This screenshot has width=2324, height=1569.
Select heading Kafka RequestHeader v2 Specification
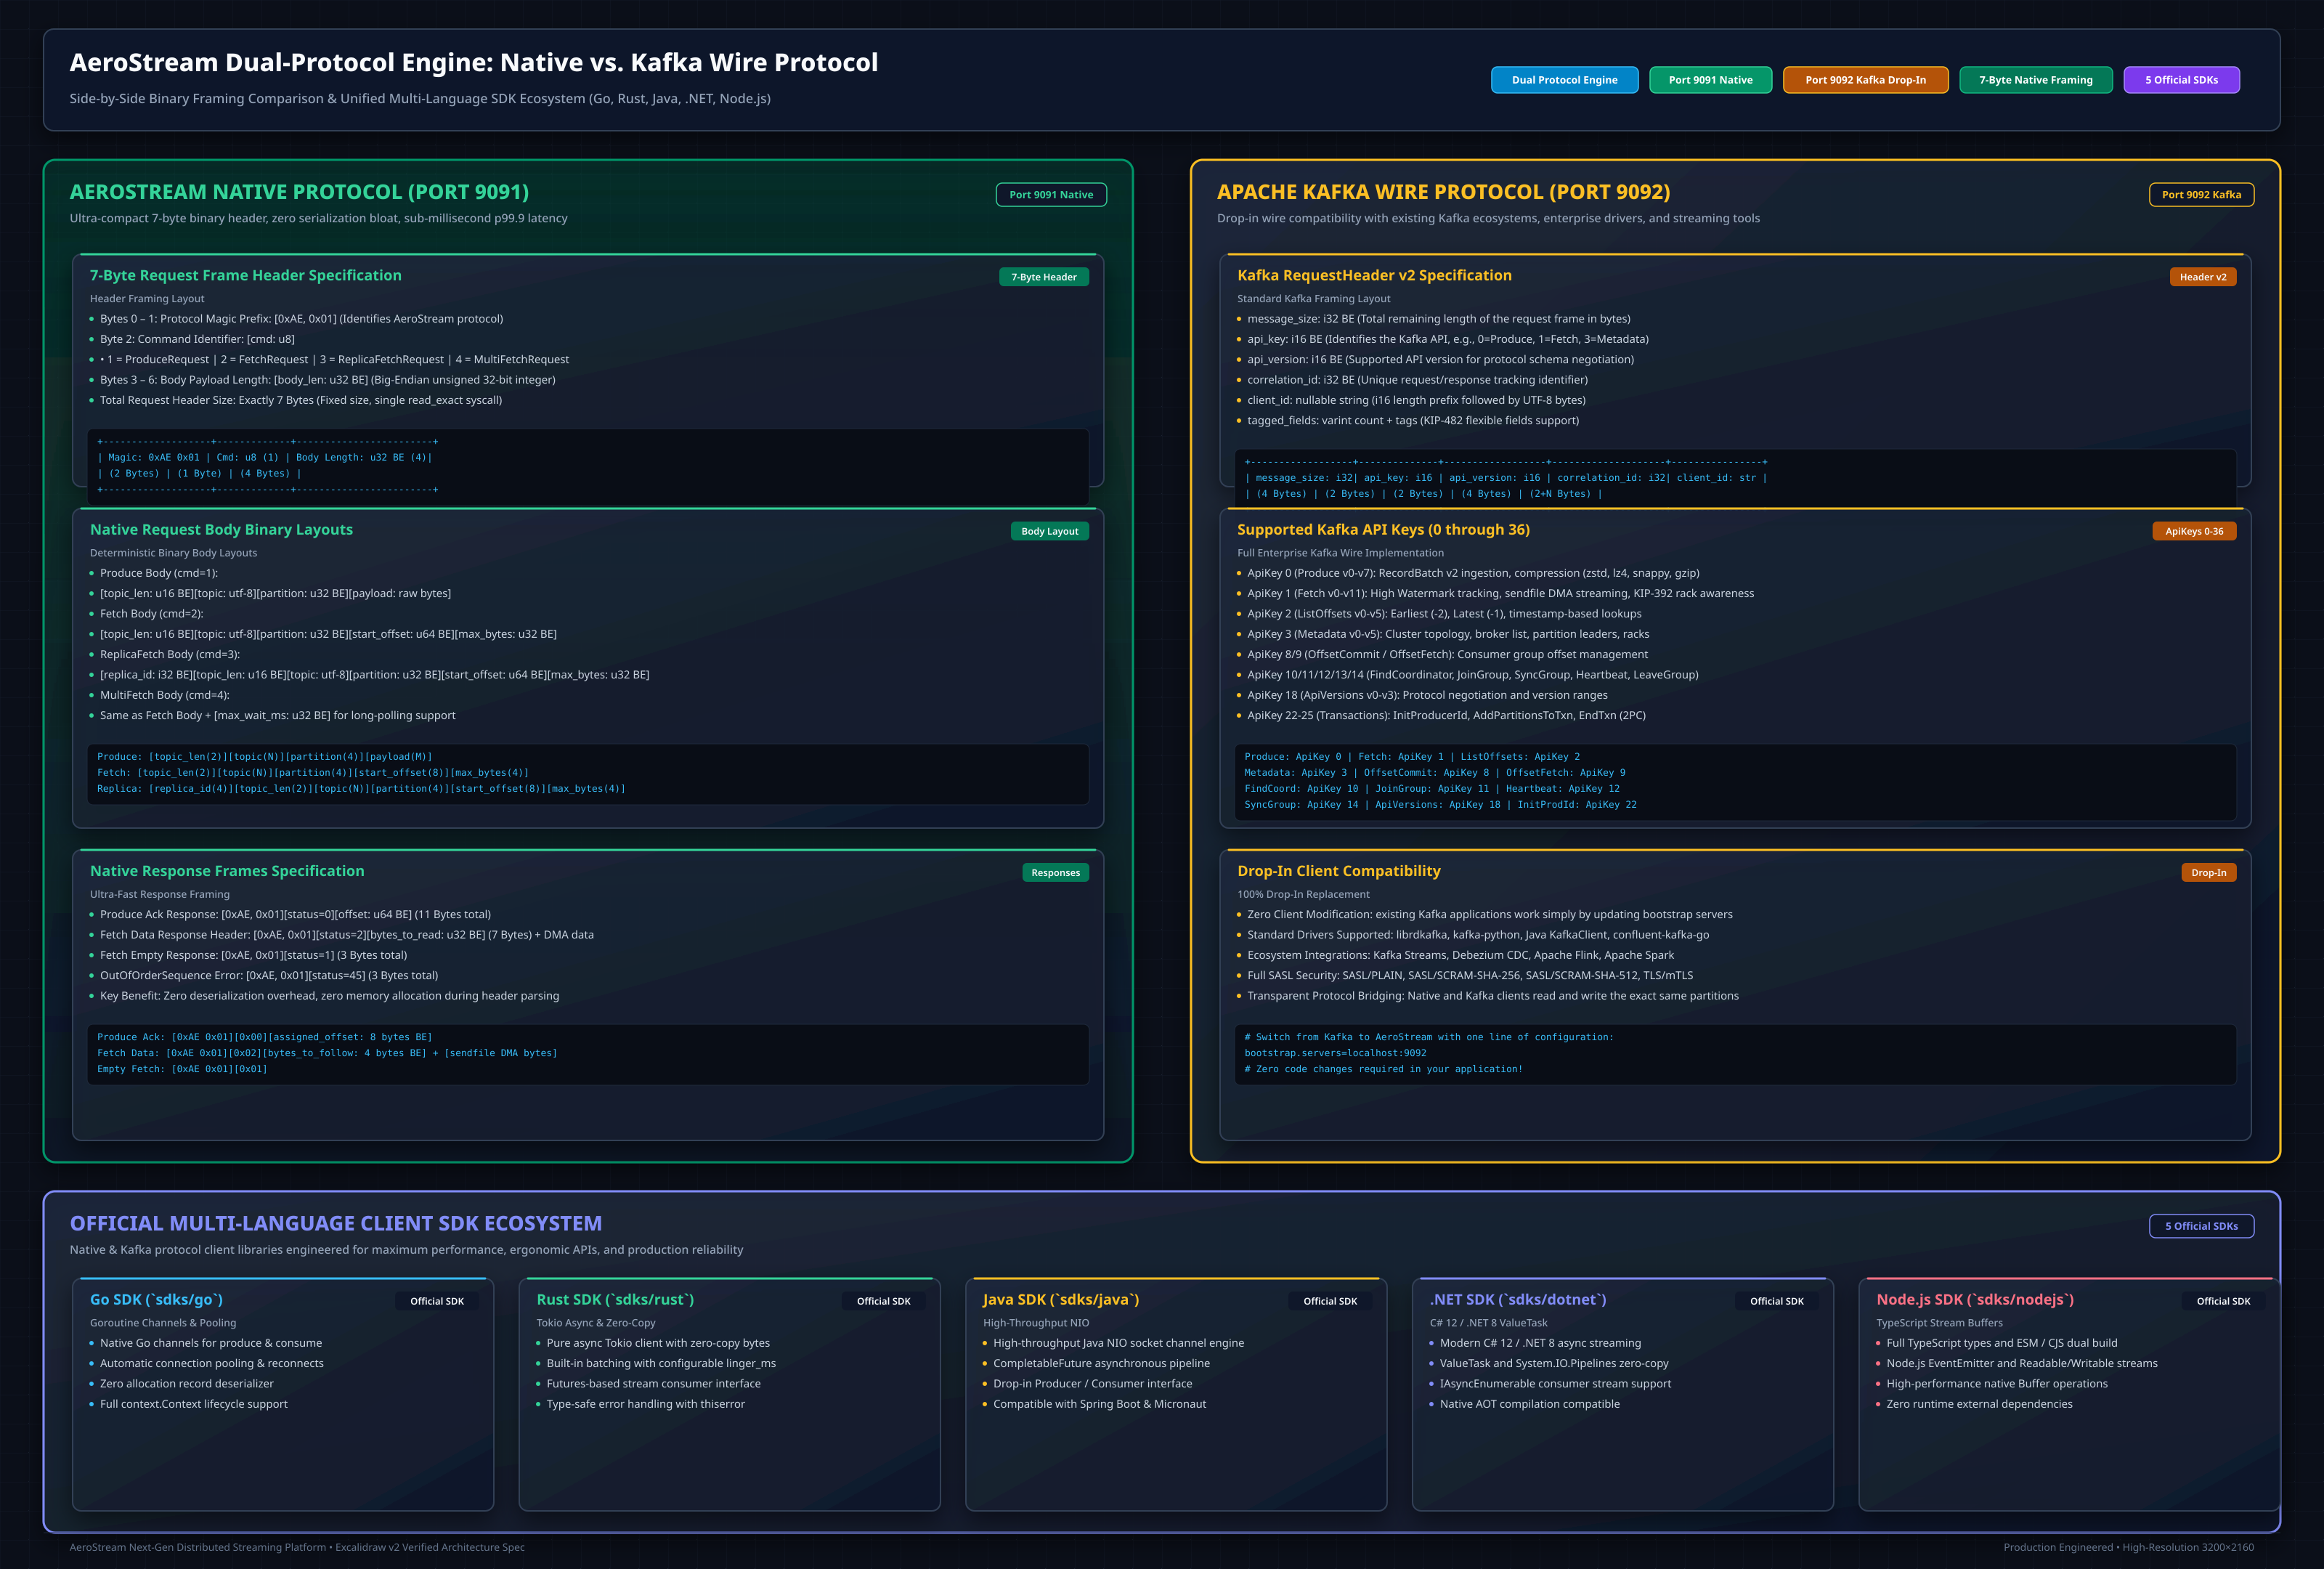[x=1374, y=275]
